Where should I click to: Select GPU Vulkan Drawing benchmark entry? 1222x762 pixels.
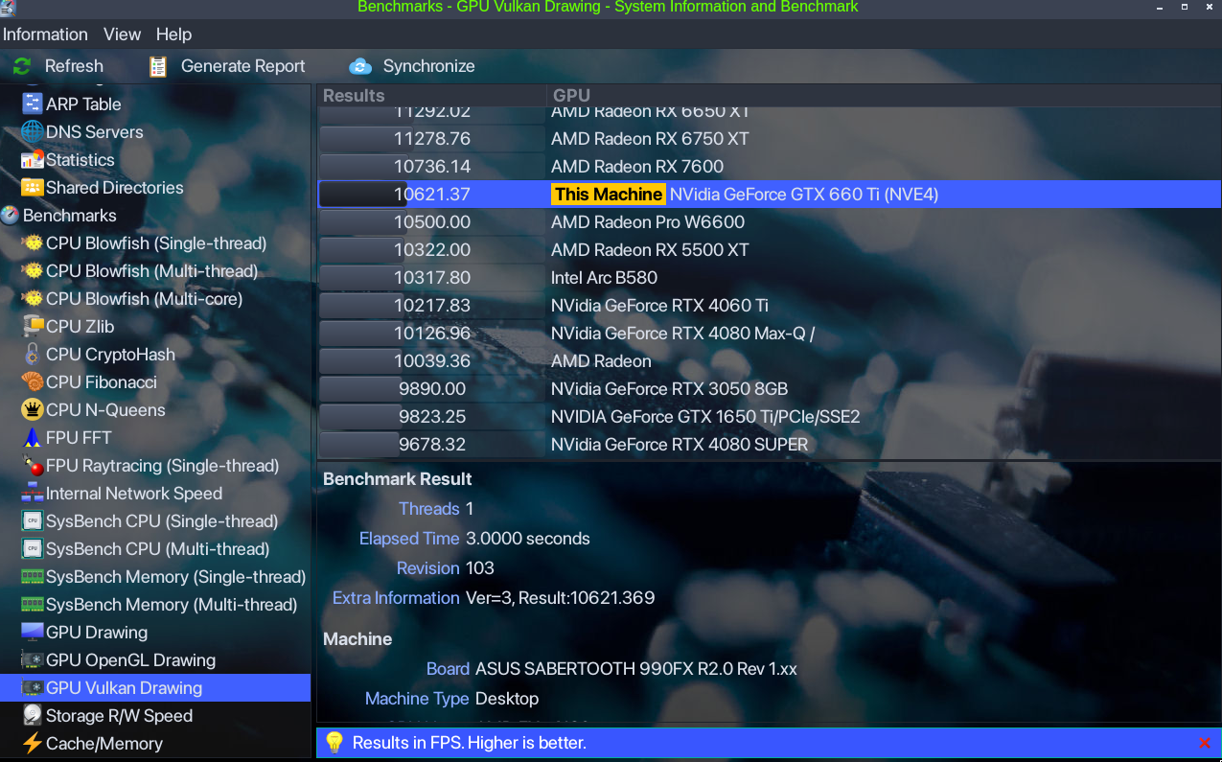(x=155, y=687)
